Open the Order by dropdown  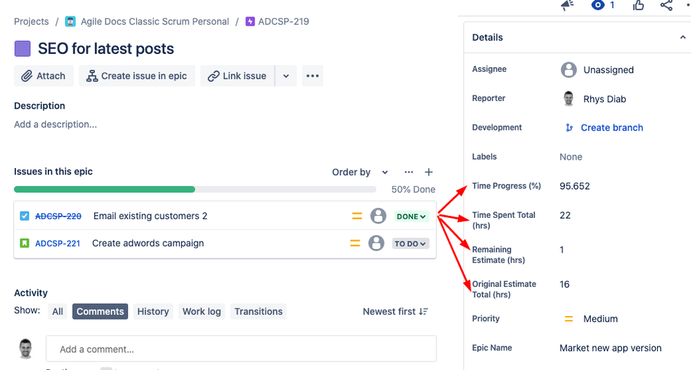pos(360,172)
